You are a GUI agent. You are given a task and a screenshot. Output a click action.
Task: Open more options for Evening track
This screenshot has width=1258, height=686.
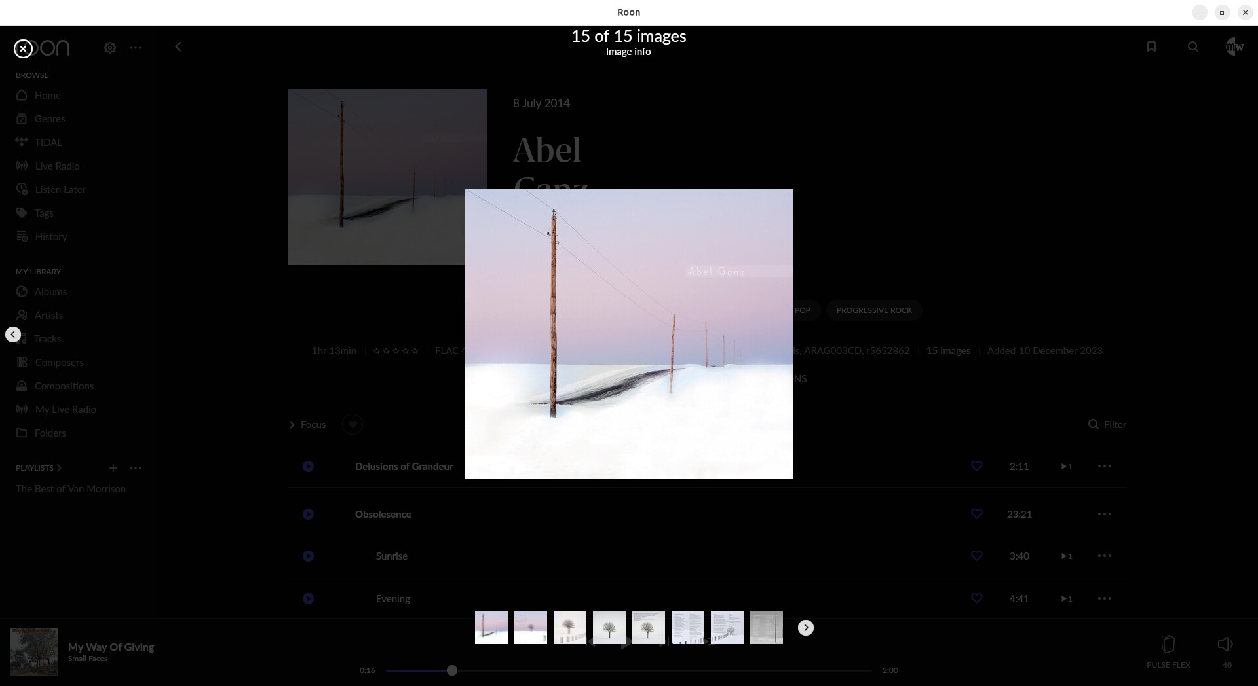1104,598
